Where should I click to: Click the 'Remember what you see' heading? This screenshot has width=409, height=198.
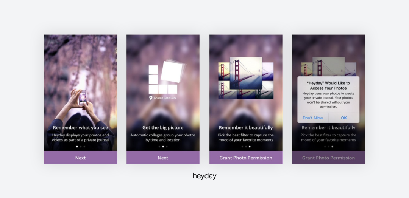coord(80,127)
